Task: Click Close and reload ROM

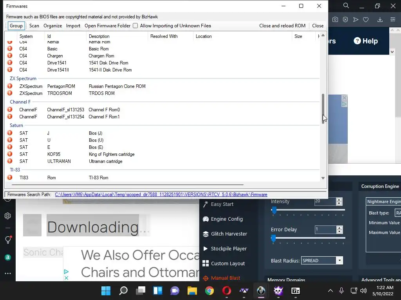Action: tap(282, 26)
